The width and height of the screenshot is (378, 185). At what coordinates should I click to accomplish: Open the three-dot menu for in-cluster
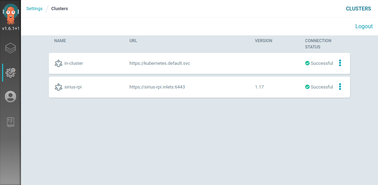[x=340, y=63]
